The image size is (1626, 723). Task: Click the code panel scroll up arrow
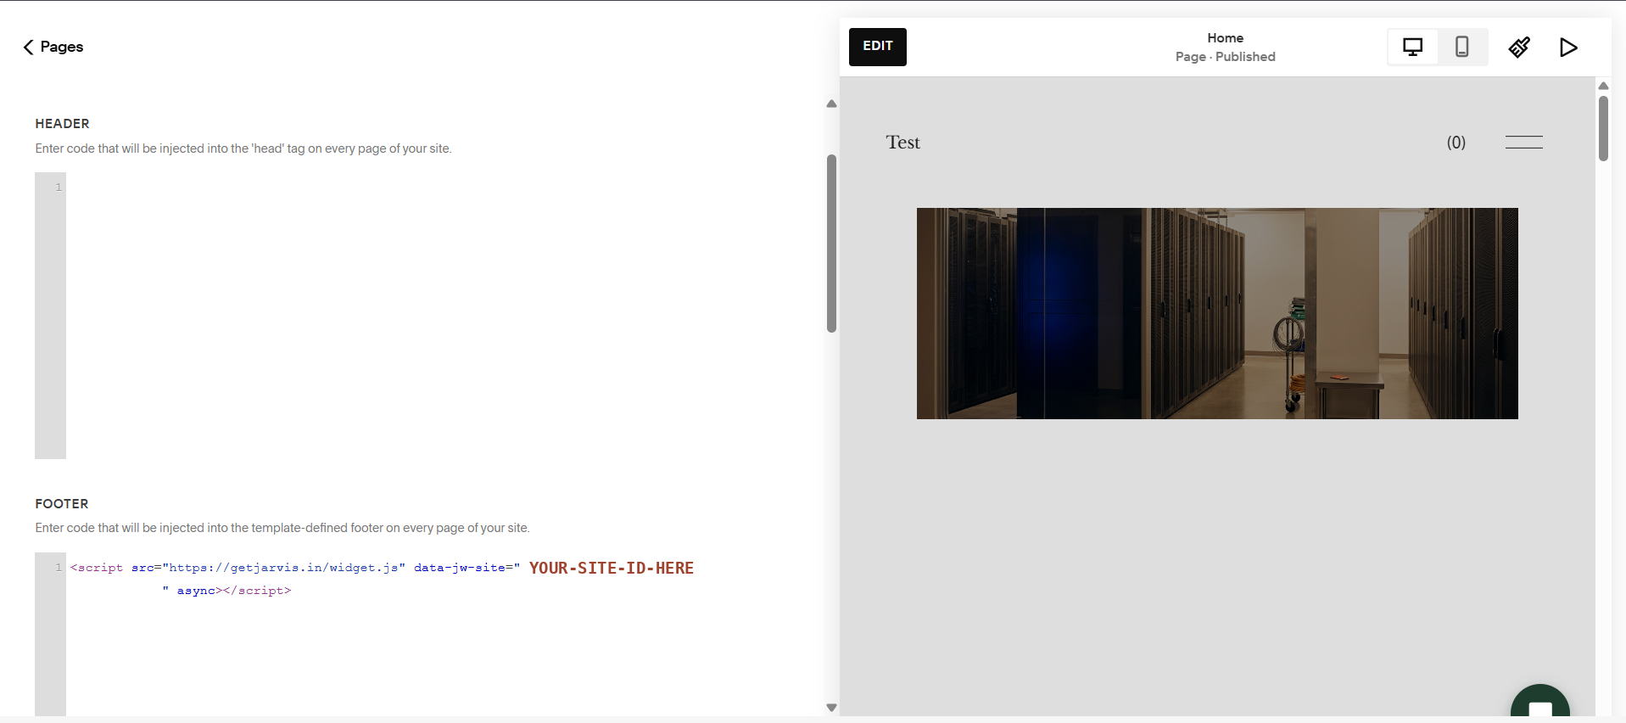(x=831, y=104)
